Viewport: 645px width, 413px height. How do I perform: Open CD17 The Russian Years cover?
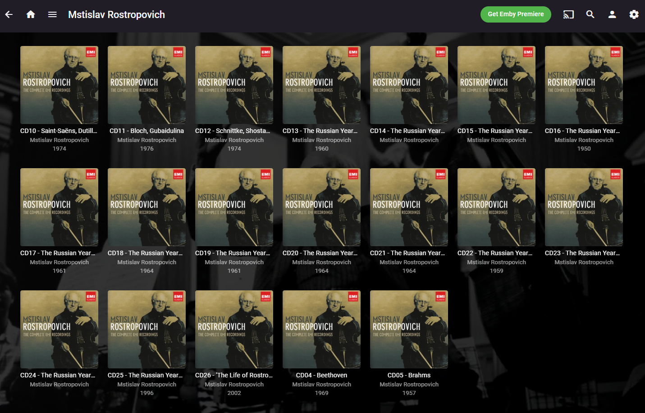[59, 207]
